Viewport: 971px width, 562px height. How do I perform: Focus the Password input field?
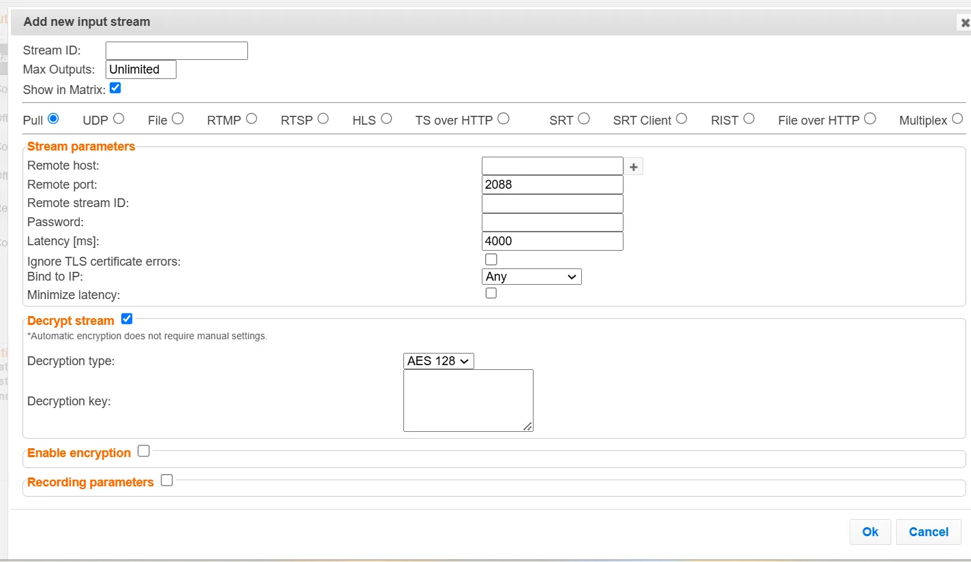[553, 222]
